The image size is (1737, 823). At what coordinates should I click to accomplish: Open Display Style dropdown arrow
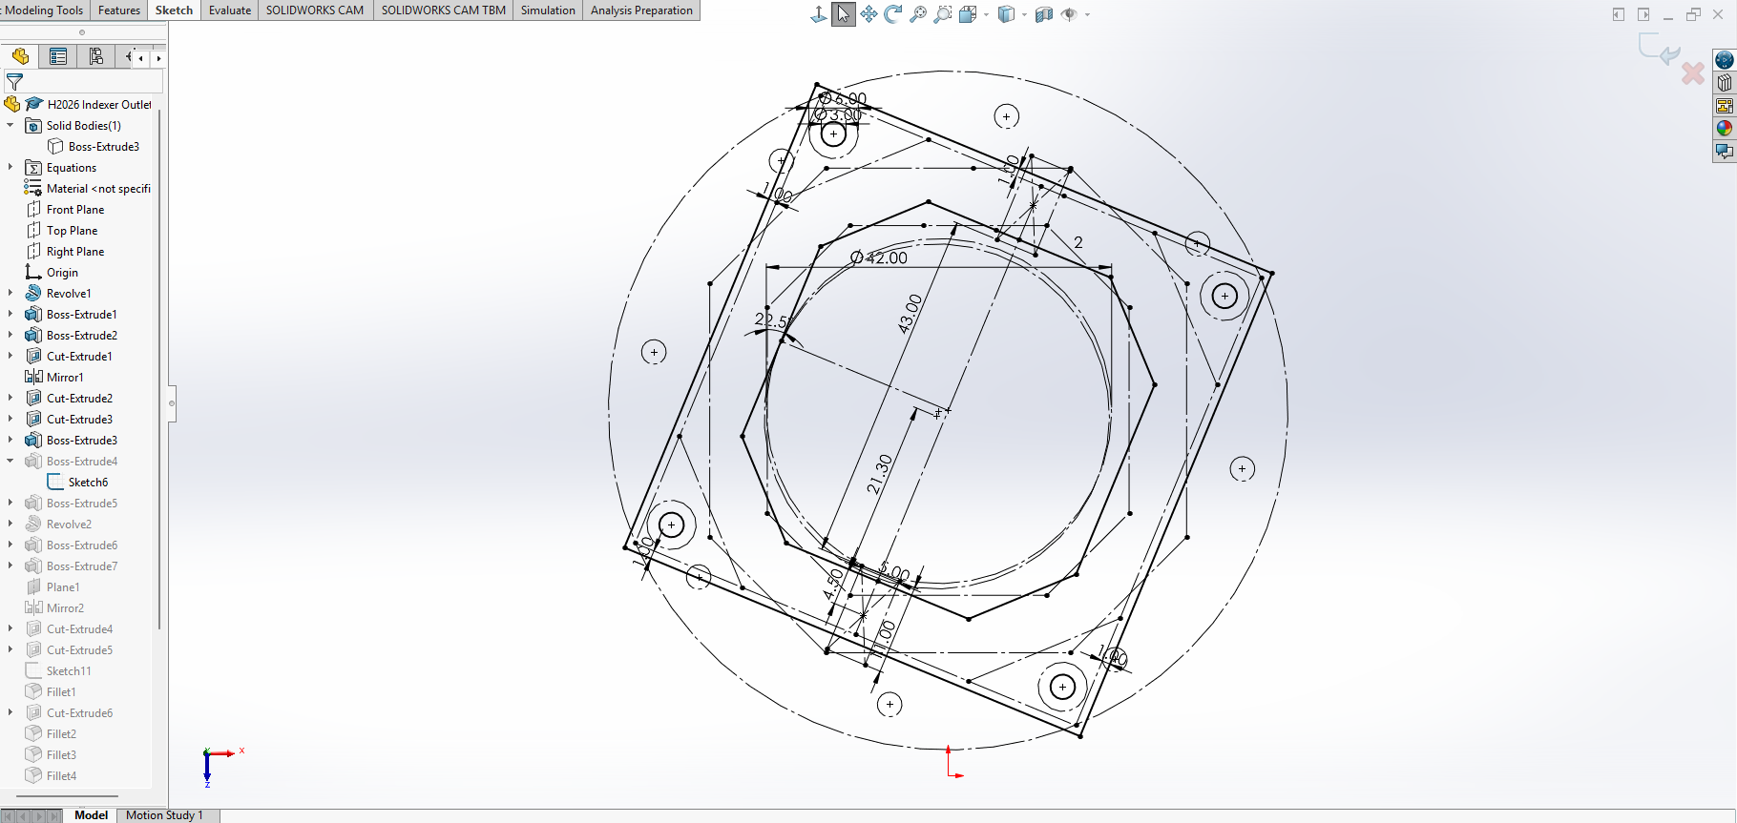click(1024, 14)
